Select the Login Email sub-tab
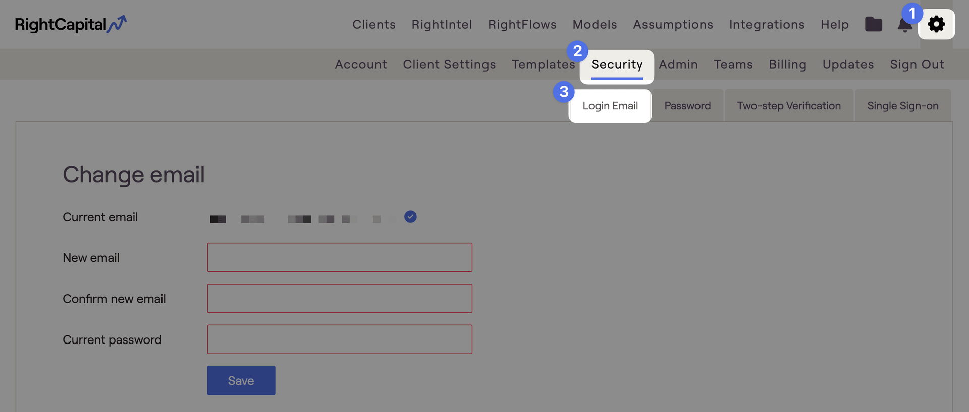Screen dimensions: 969x412 (610, 106)
